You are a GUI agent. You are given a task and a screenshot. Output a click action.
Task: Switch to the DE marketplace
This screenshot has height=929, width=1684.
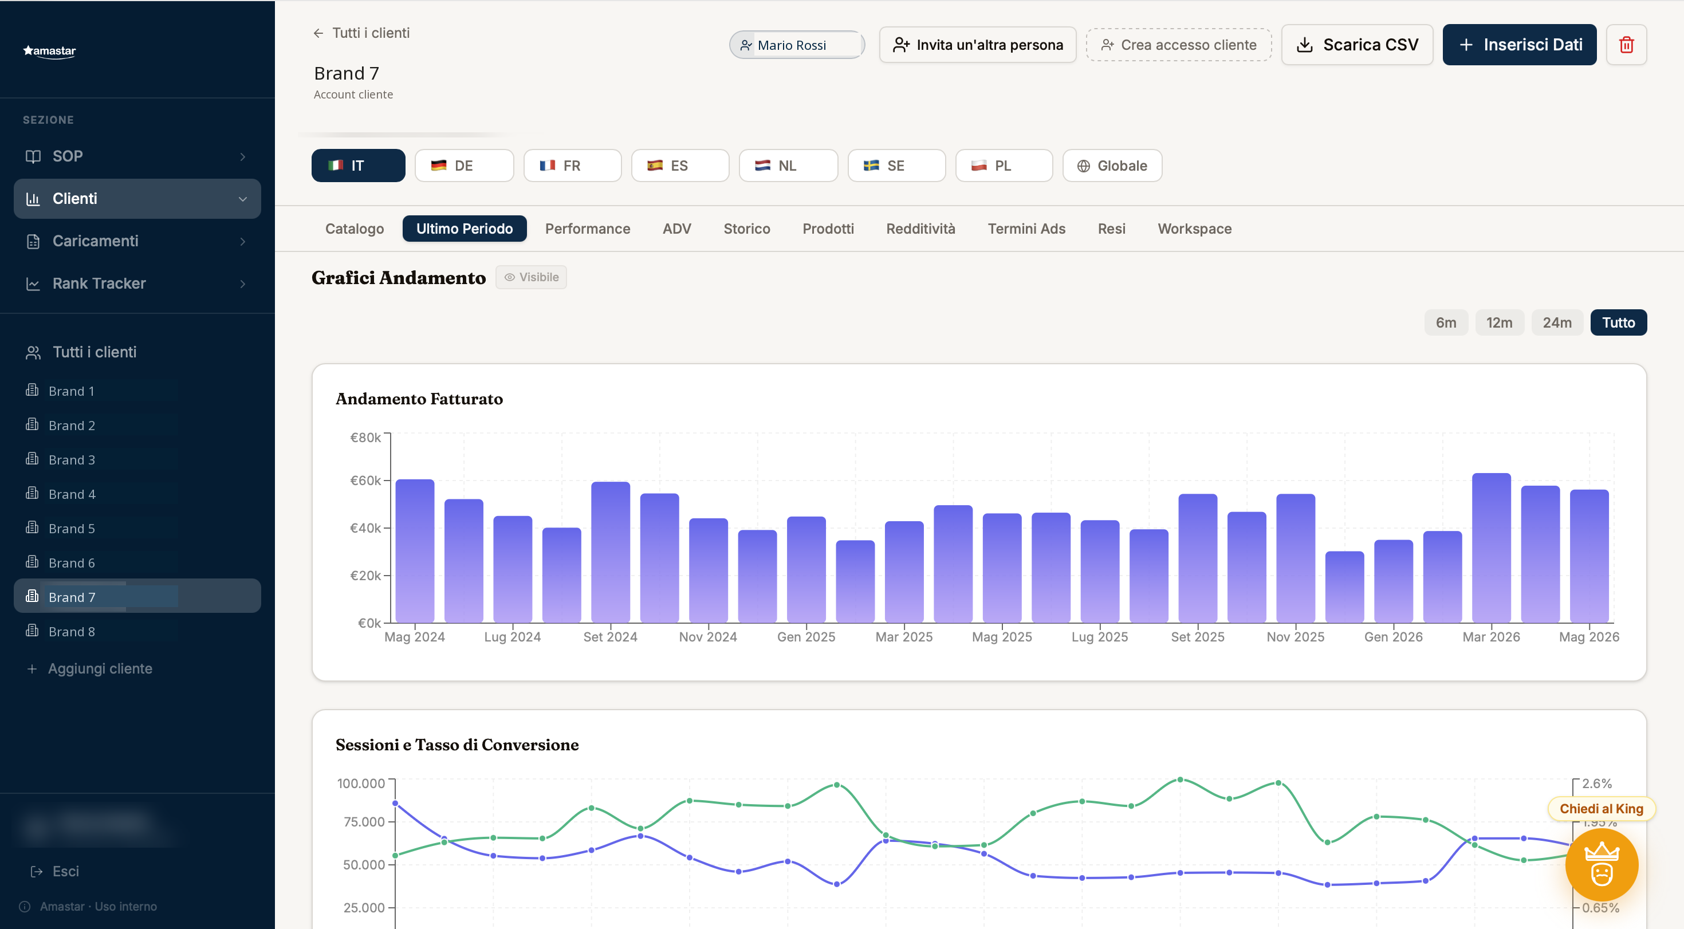(464, 166)
